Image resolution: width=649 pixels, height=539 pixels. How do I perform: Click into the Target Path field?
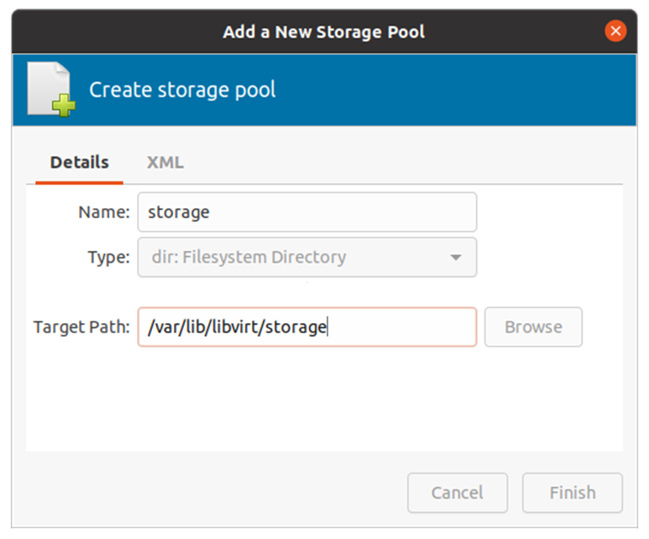pyautogui.click(x=306, y=327)
